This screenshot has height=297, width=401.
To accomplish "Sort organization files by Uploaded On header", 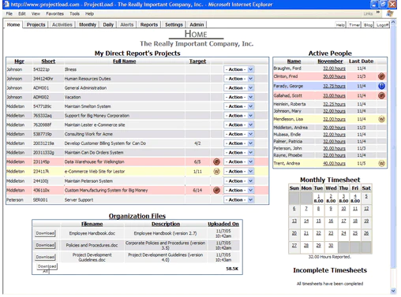I will click(x=223, y=224).
